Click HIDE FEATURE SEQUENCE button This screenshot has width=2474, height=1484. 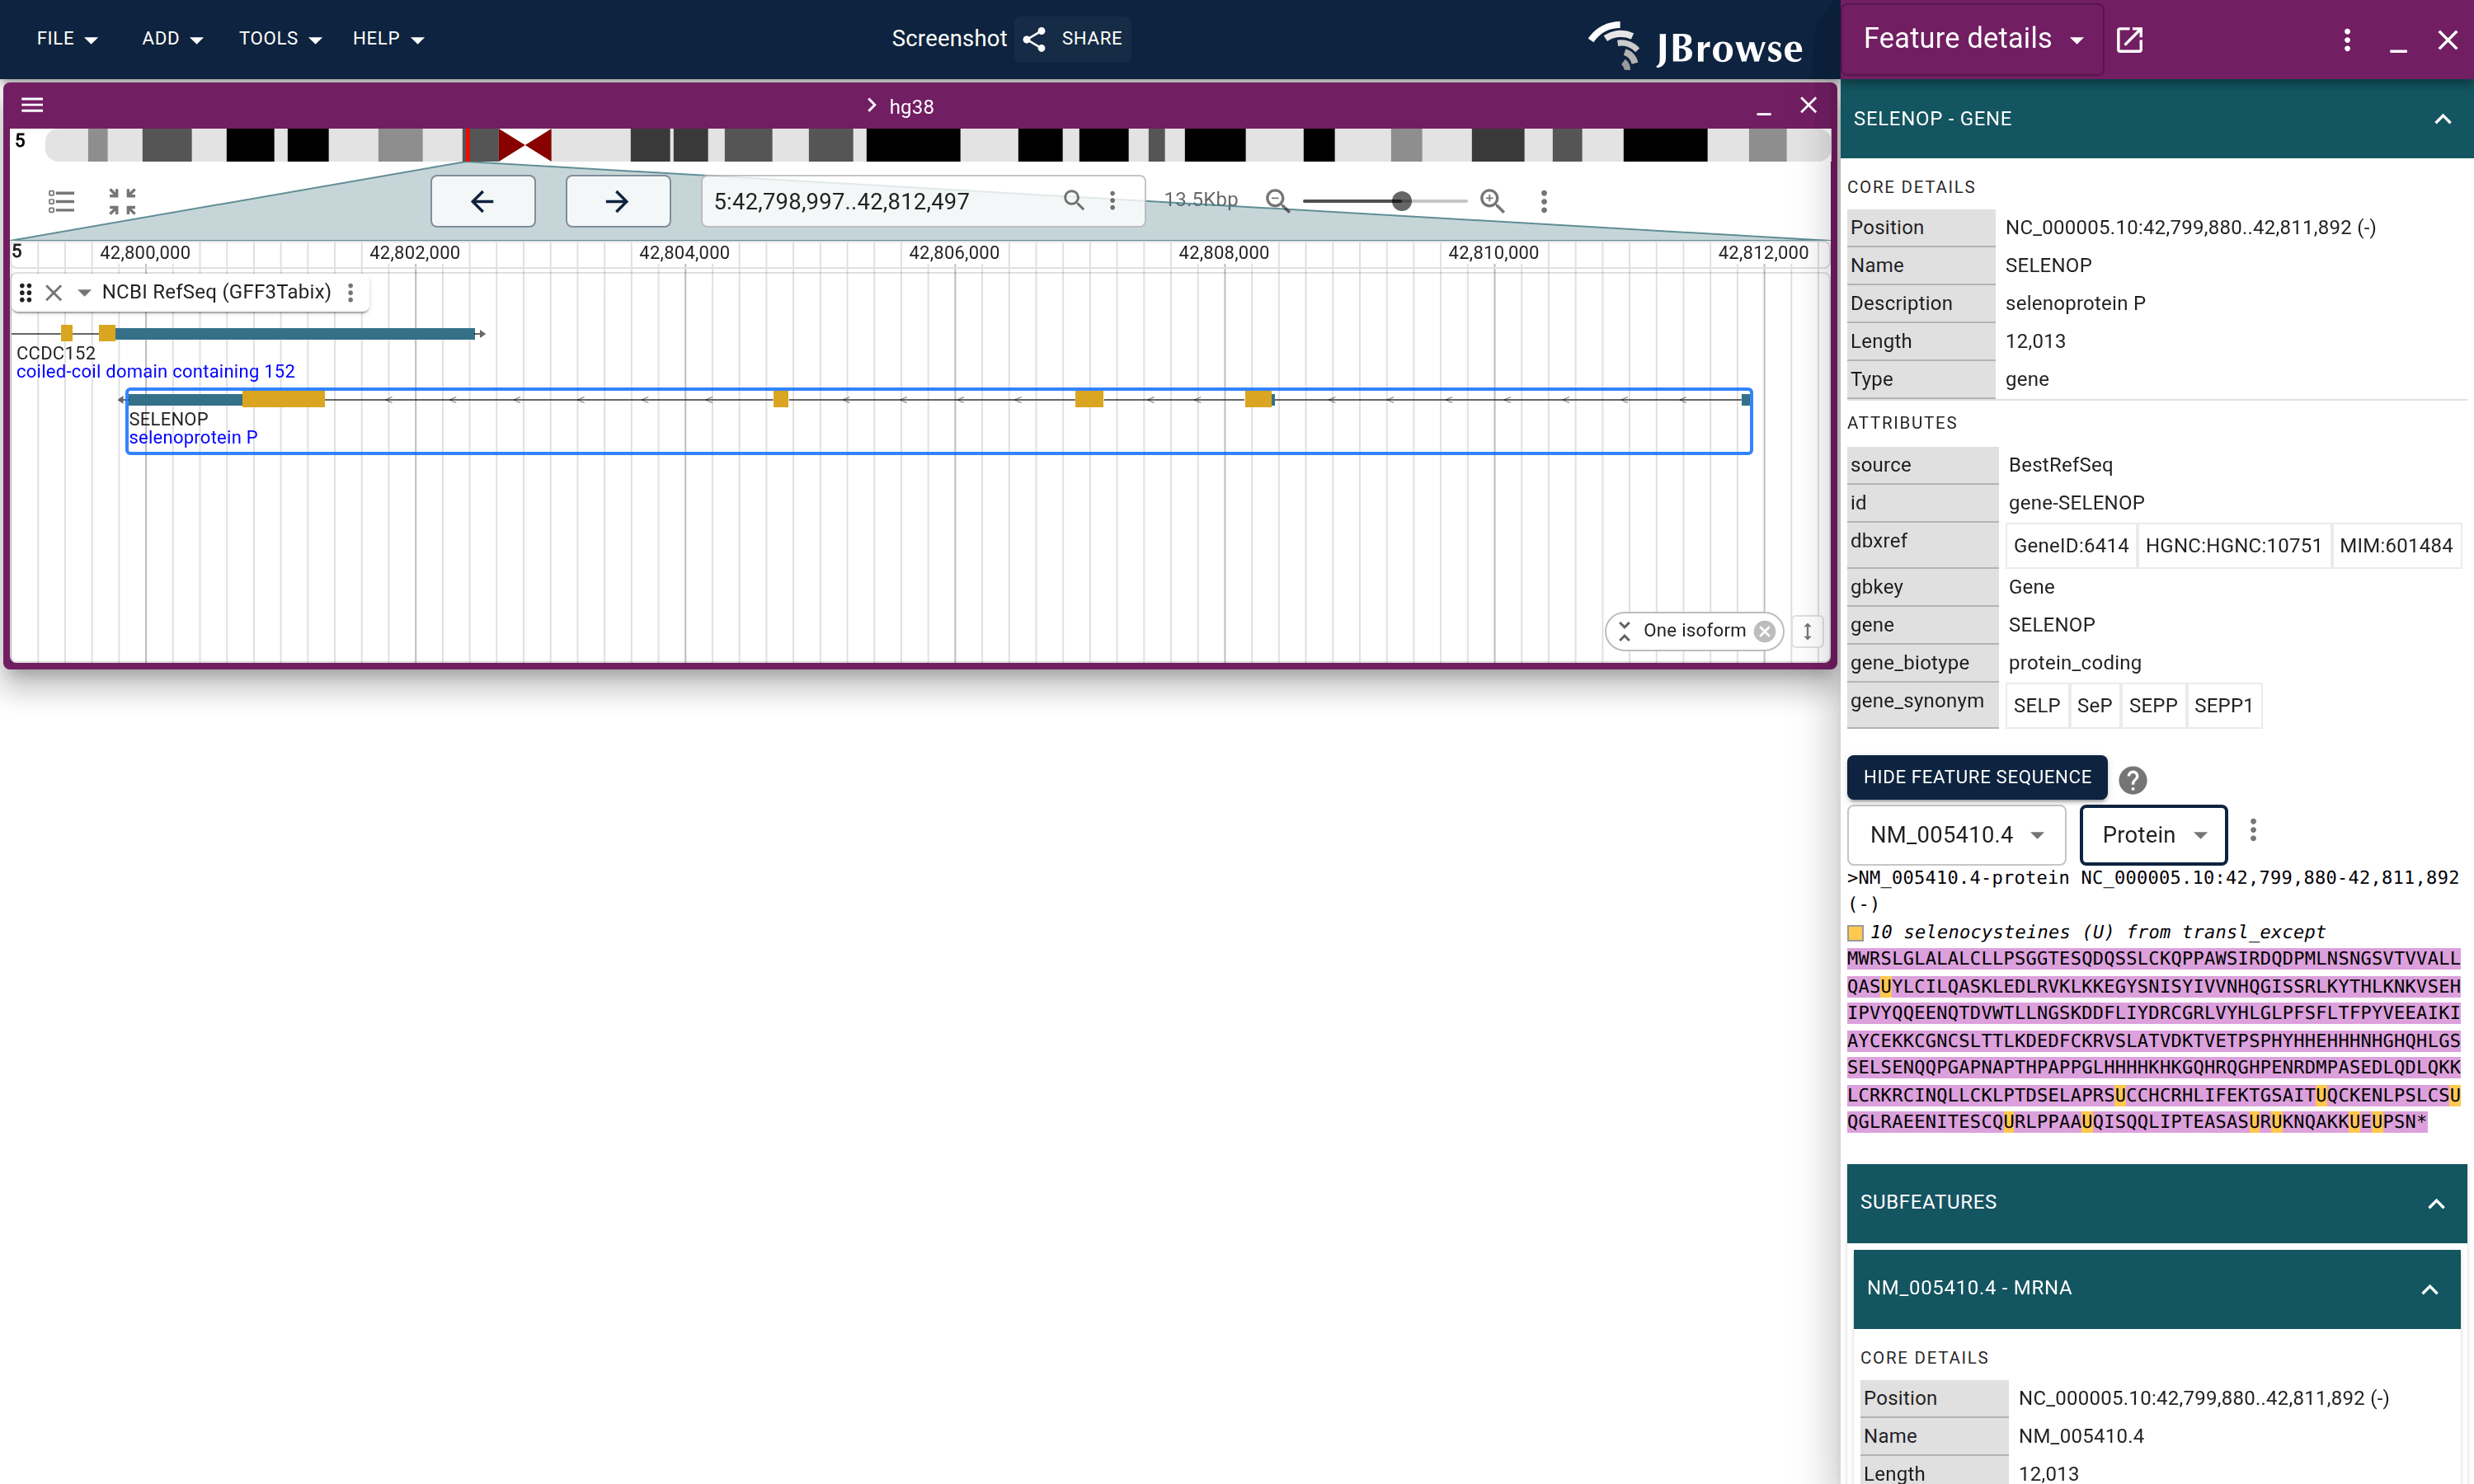1977,777
